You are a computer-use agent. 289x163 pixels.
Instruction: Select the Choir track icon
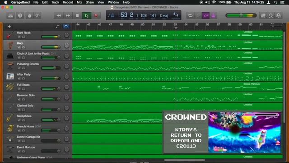point(10,56)
